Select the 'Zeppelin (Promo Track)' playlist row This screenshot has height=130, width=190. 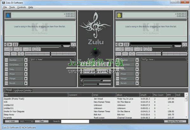tap(94, 99)
